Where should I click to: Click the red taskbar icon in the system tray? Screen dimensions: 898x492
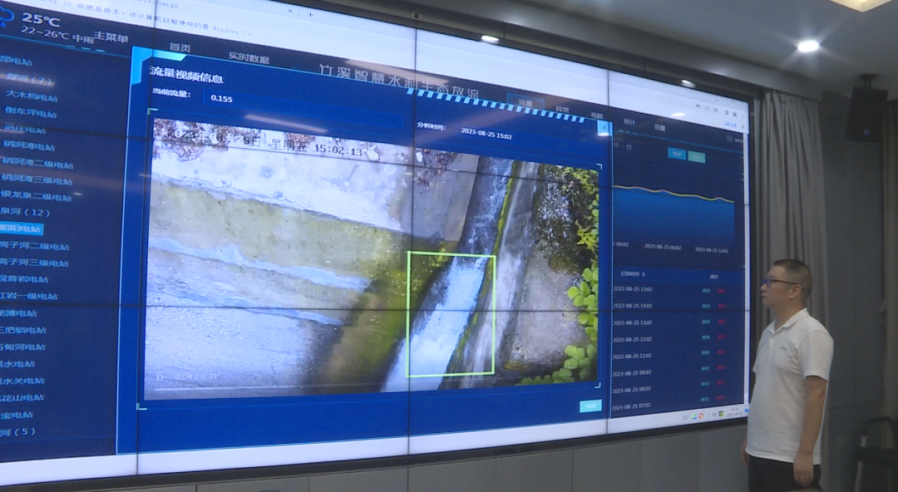(x=701, y=416)
